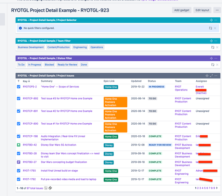Maximize the Project Issues gadget

pos(211,76)
